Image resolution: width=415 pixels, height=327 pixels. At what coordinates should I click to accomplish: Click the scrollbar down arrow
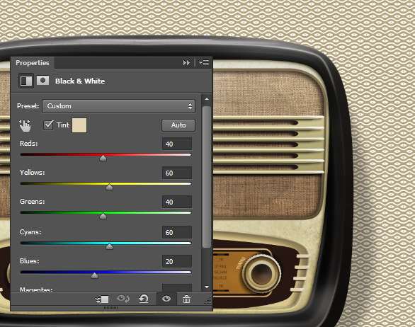(207, 287)
